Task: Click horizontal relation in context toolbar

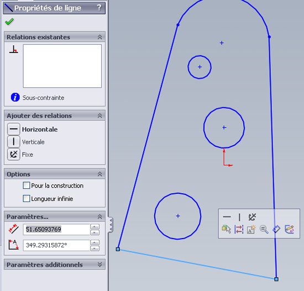Action: click(x=227, y=217)
